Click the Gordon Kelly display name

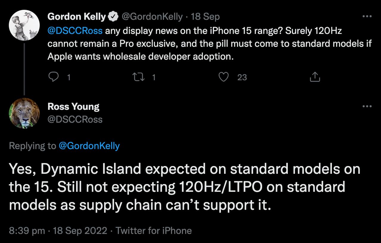tap(76, 17)
